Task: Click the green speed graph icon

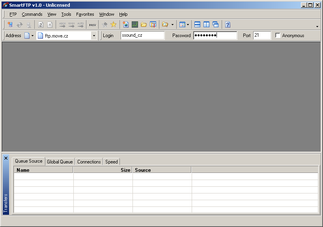Action: pyautogui.click(x=135, y=24)
